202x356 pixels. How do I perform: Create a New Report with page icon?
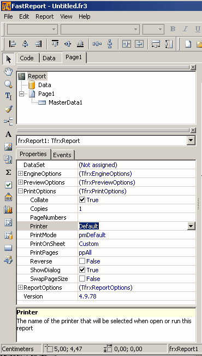(x=188, y=44)
